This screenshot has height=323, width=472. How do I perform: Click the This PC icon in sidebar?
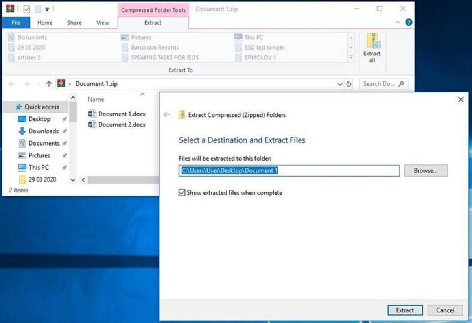[22, 167]
